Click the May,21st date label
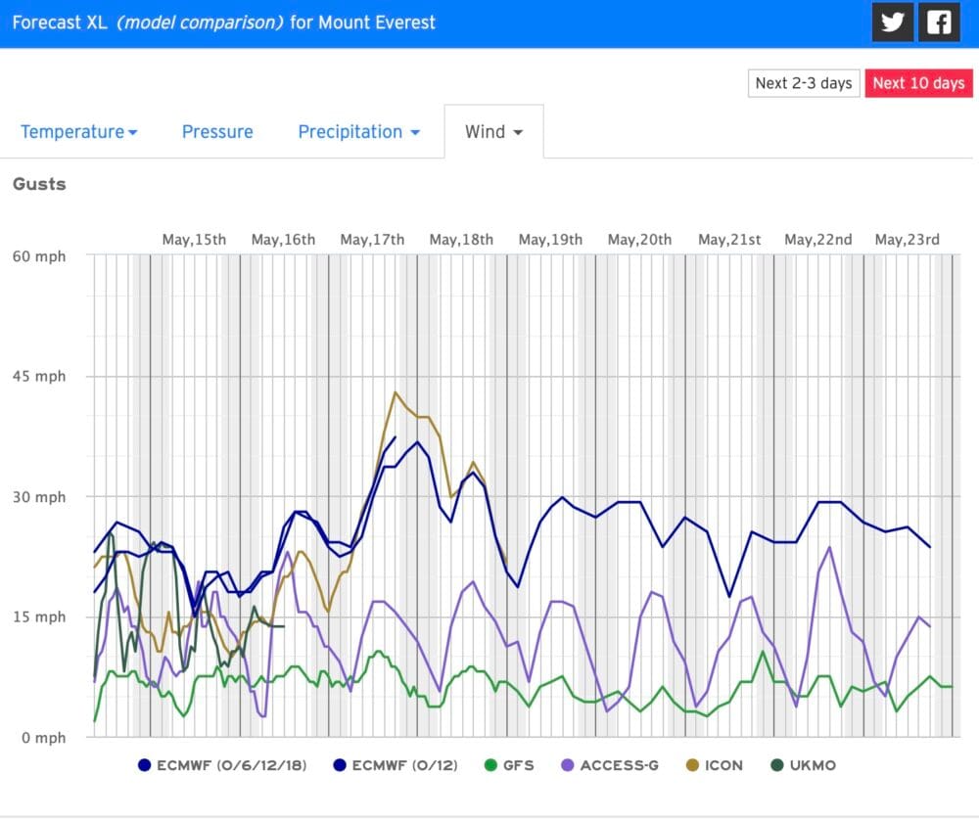This screenshot has width=979, height=821. (x=729, y=240)
